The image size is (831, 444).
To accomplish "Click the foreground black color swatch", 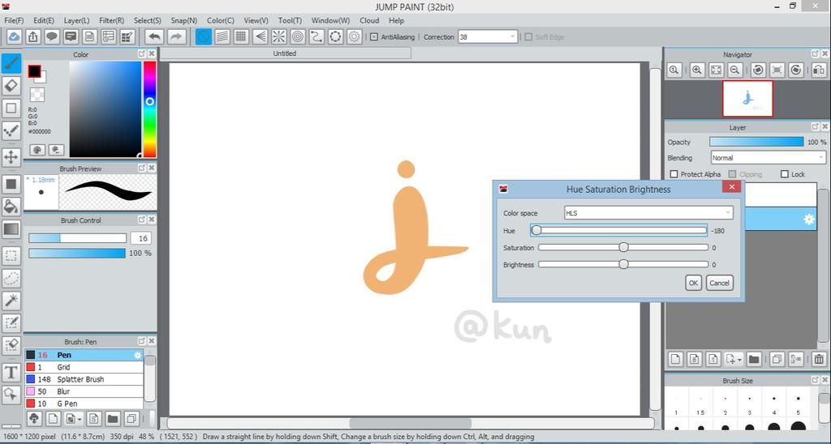I will tap(34, 71).
